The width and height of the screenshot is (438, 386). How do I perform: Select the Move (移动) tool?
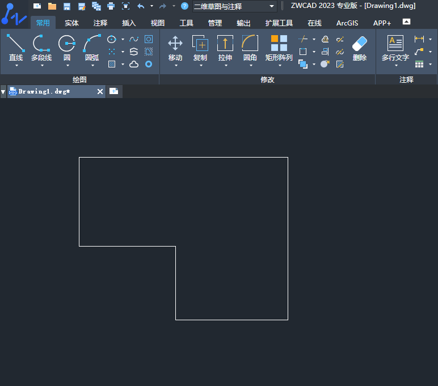pos(175,48)
